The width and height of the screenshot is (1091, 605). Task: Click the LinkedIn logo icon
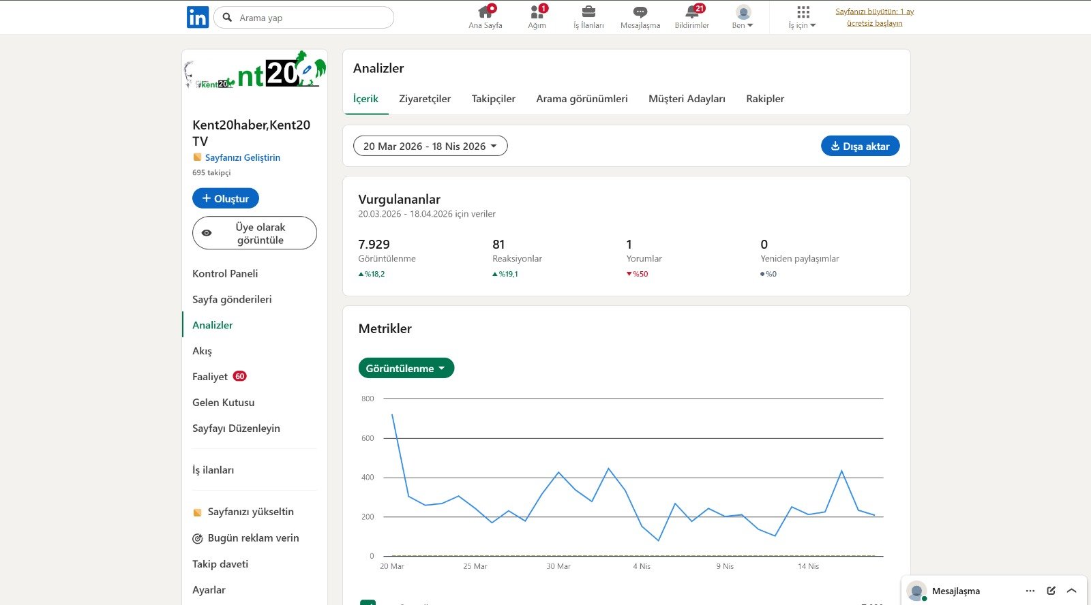198,18
